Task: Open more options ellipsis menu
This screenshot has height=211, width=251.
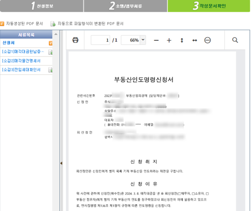Action: (207, 40)
